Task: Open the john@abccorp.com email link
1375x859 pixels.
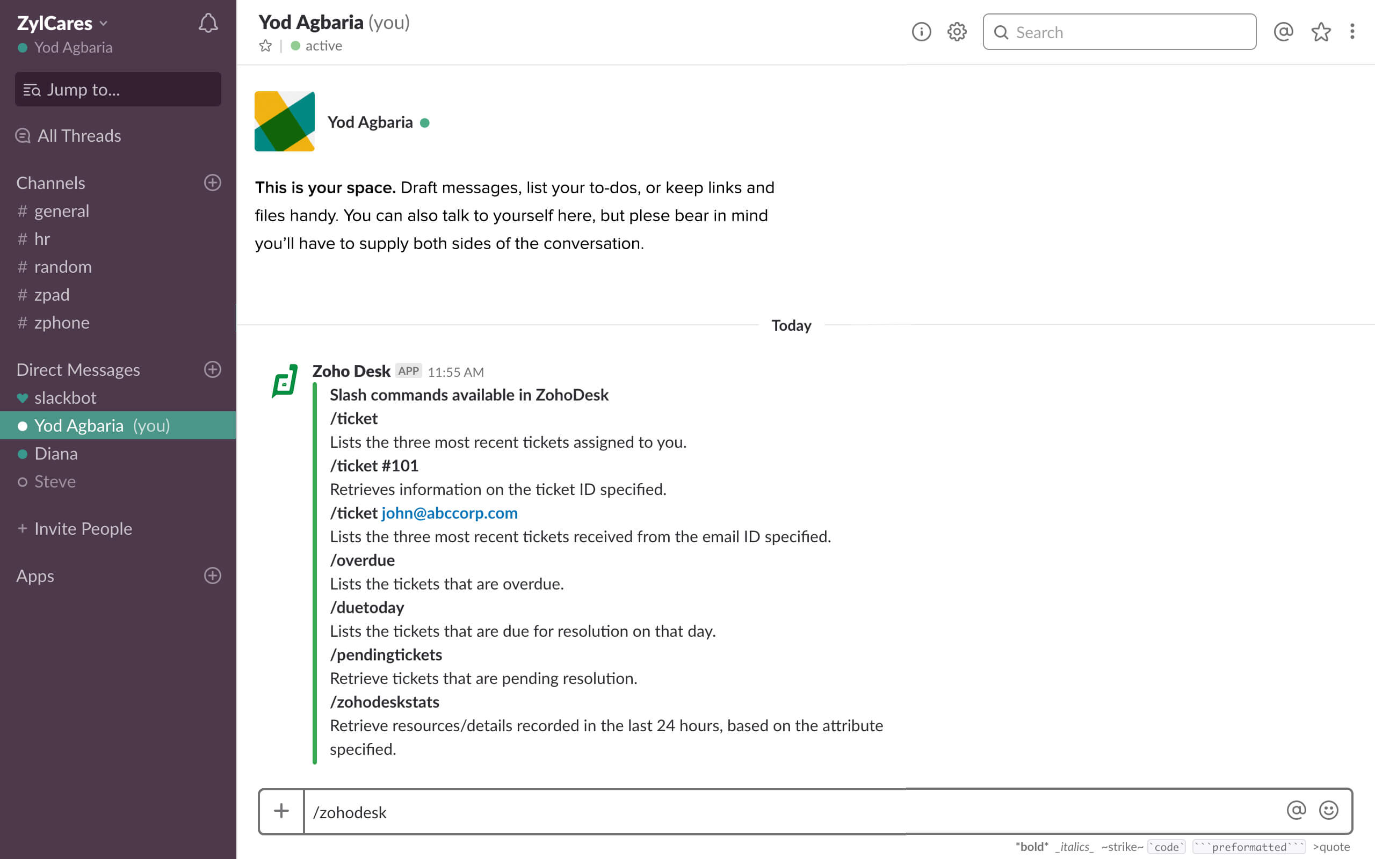Action: pos(450,513)
